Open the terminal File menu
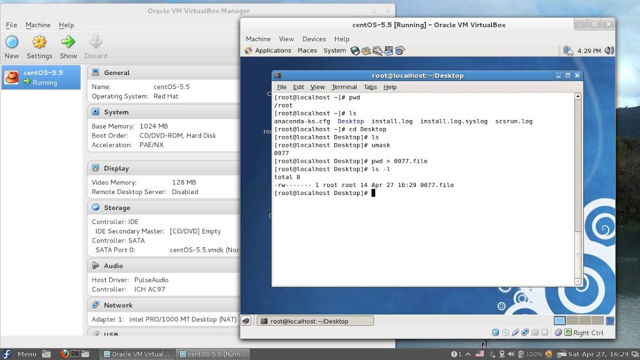This screenshot has width=640, height=360. pos(281,87)
